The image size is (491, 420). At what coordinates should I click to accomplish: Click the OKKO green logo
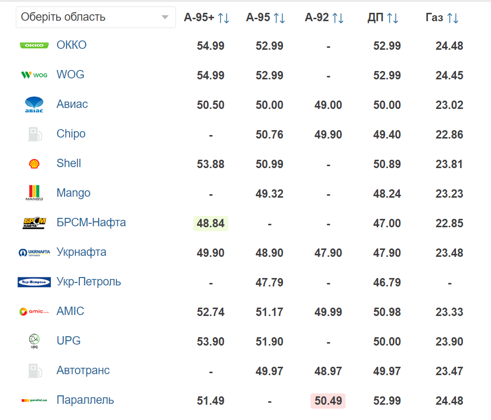[x=34, y=45]
